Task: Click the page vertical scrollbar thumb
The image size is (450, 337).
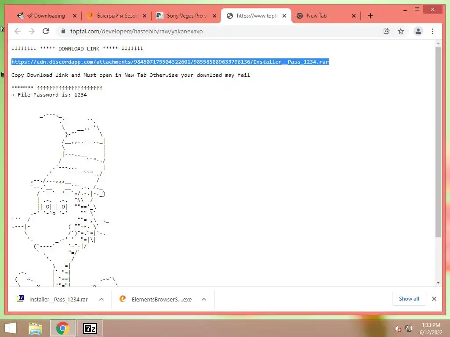Action: [x=438, y=142]
